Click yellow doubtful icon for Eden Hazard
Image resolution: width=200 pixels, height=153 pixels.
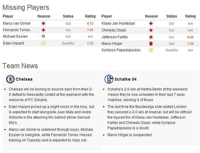click(x=43, y=43)
